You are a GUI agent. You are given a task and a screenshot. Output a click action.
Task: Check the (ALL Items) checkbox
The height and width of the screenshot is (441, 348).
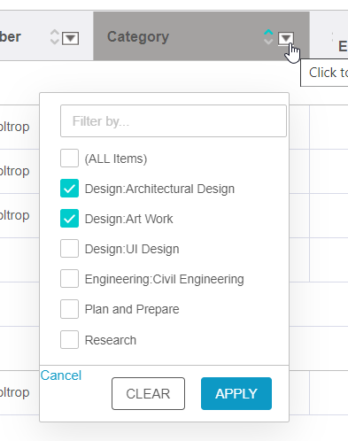pos(69,159)
